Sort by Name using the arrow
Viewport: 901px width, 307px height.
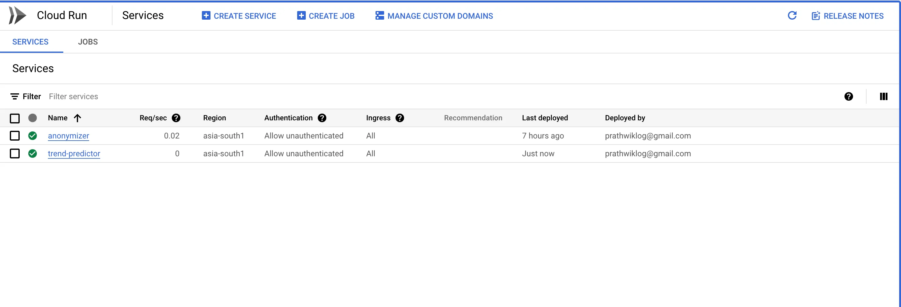(x=77, y=118)
